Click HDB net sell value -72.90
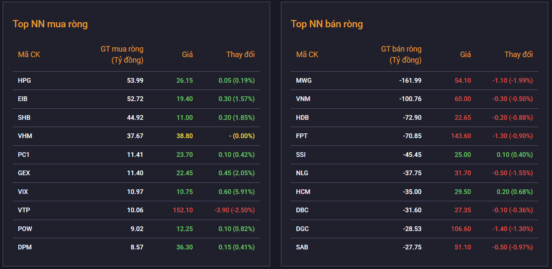 412,117
